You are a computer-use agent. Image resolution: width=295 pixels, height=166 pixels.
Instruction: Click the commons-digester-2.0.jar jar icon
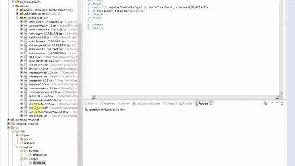26,88
